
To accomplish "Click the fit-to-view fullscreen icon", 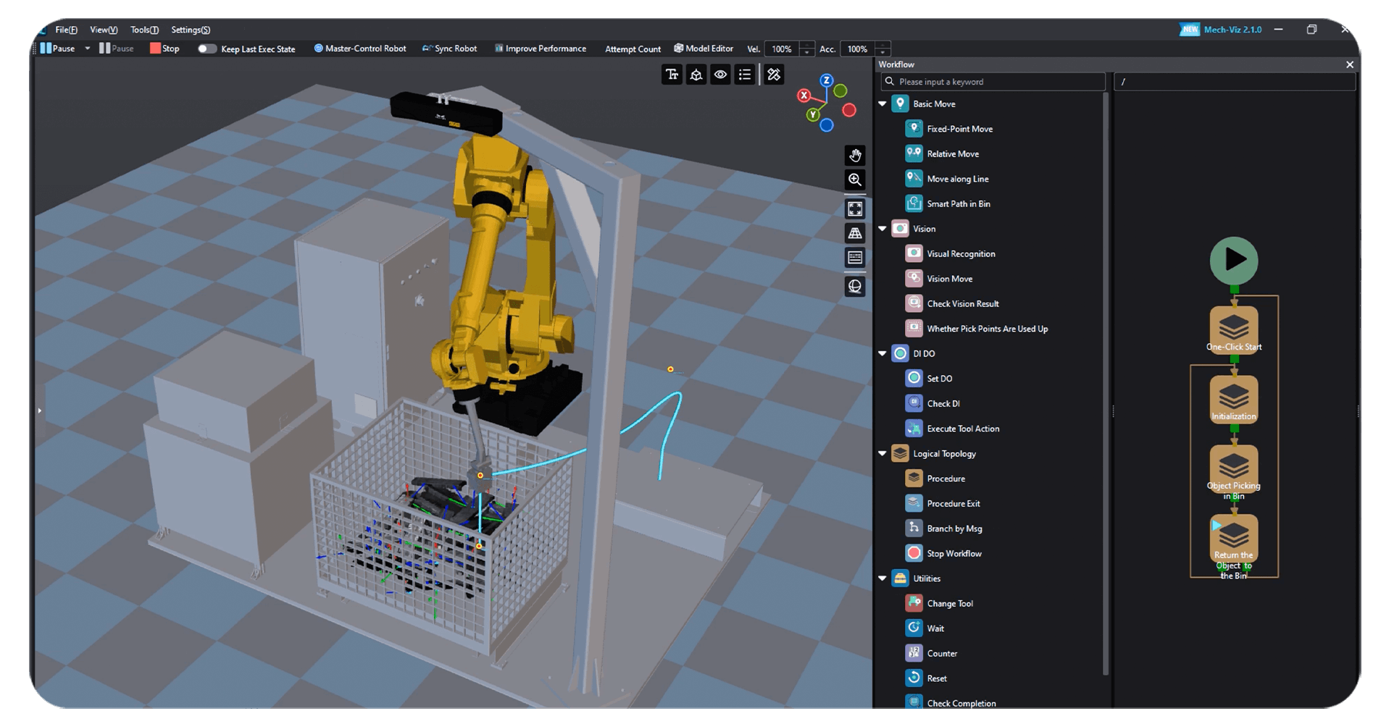I will click(x=855, y=209).
